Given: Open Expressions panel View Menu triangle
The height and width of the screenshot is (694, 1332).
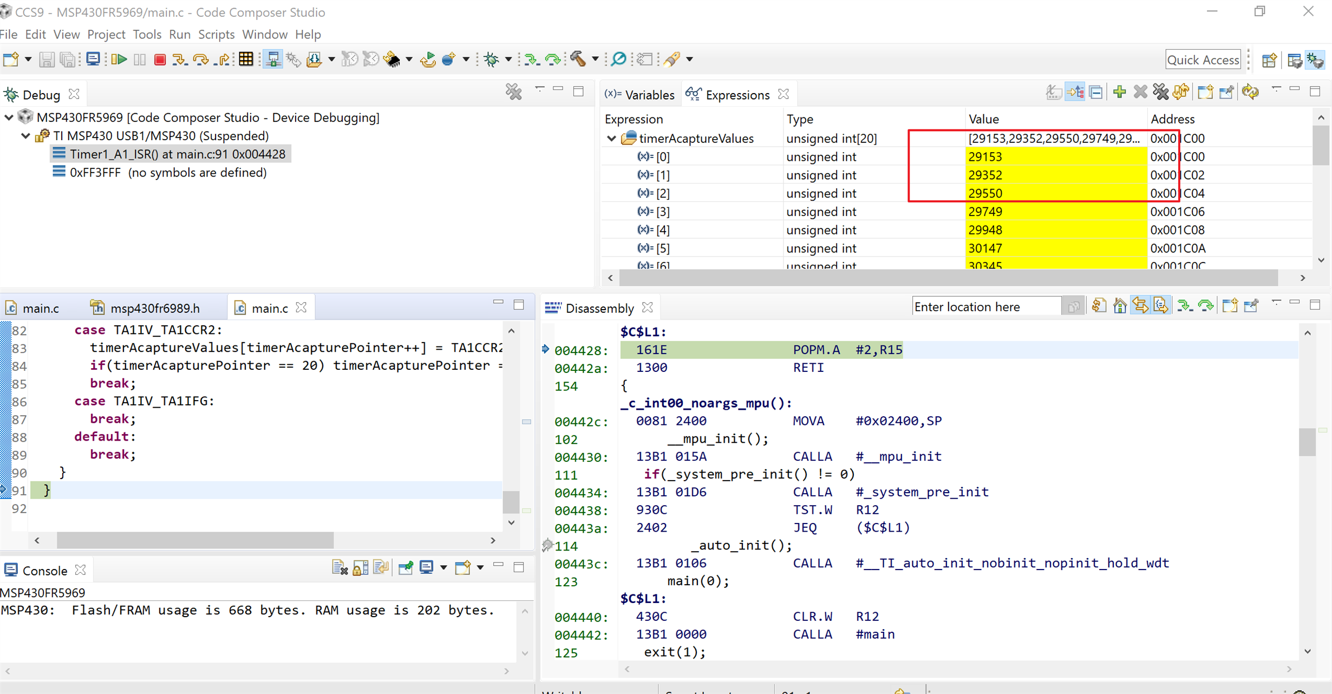Looking at the screenshot, I should coord(1276,89).
